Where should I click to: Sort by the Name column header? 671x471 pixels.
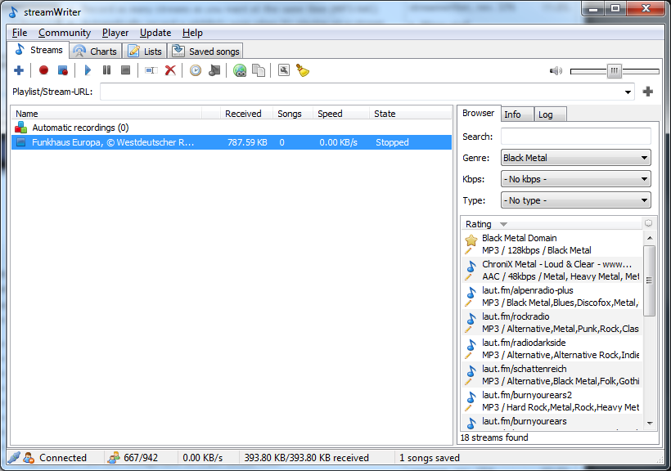106,114
